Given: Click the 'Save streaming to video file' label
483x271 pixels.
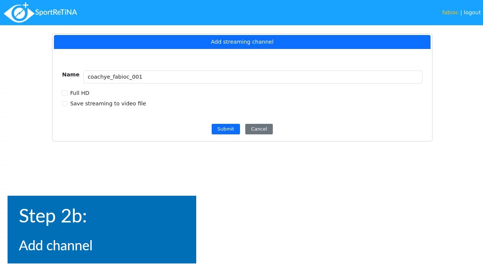Looking at the screenshot, I should point(108,104).
